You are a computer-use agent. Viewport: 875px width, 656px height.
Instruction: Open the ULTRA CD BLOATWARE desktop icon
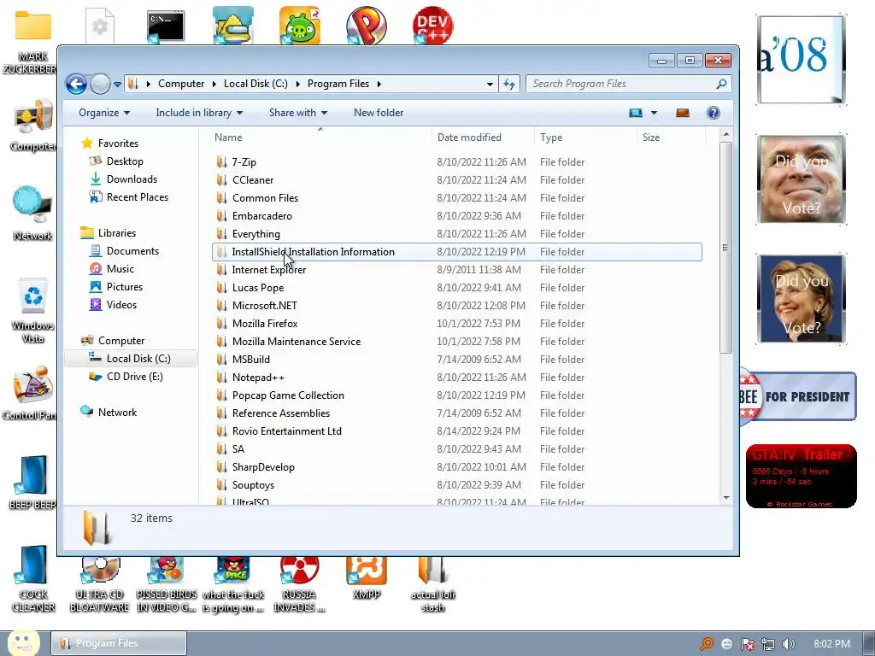click(100, 584)
